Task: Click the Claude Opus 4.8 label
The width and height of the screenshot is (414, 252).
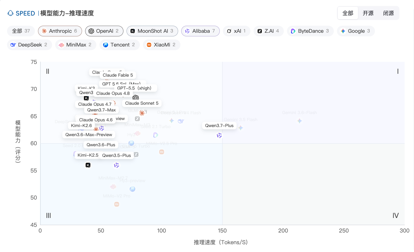Action: (113, 93)
